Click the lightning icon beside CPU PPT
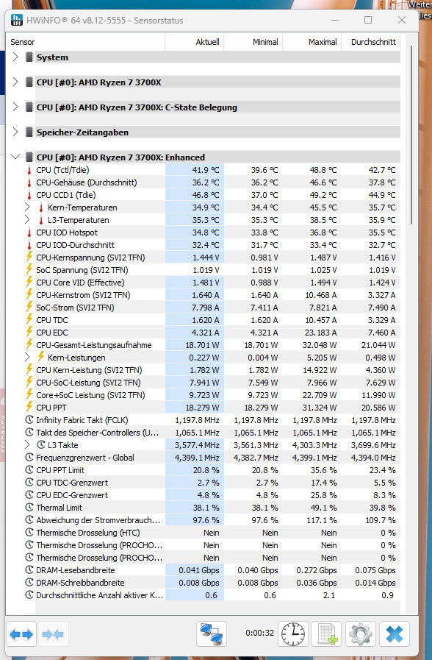 [29, 407]
